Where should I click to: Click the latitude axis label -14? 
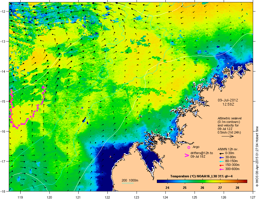point(3,71)
